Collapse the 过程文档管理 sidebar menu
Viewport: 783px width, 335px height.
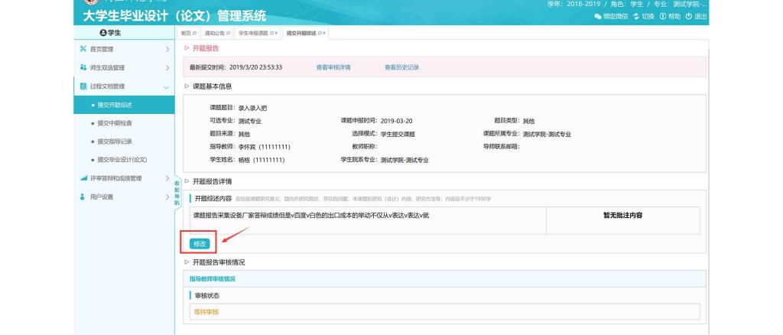coord(122,86)
